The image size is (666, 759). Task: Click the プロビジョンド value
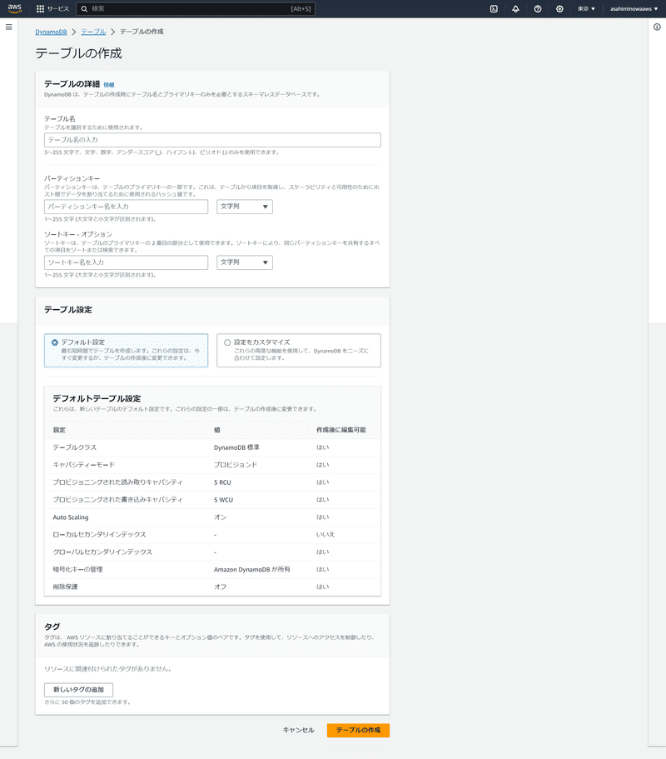click(x=236, y=465)
